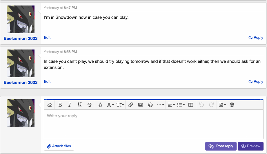
Task: Click the Post reply button
Action: [x=221, y=146]
